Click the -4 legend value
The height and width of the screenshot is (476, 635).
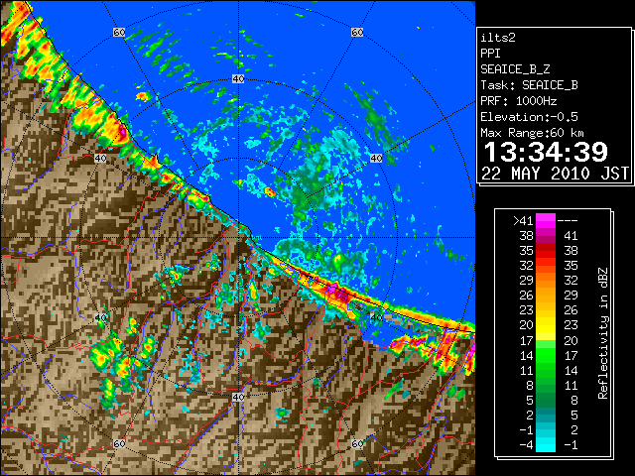pos(526,445)
